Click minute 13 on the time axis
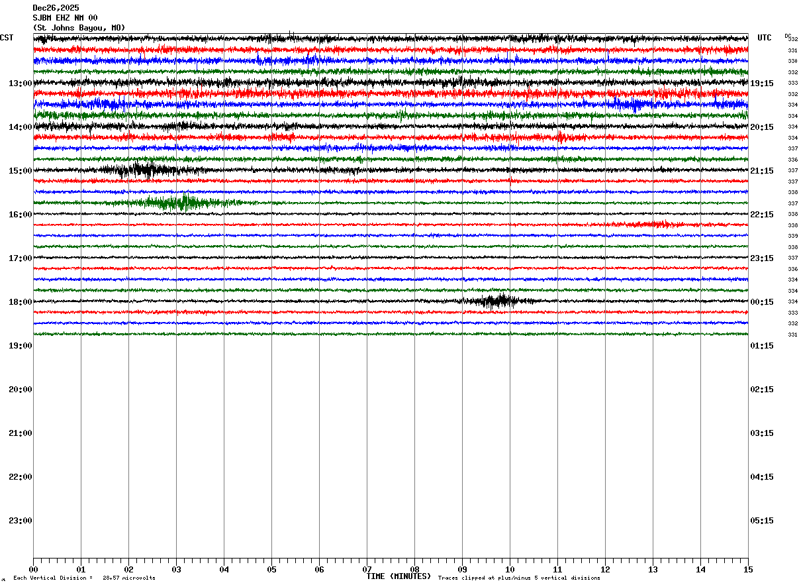The width and height of the screenshot is (801, 587). pyautogui.click(x=653, y=569)
